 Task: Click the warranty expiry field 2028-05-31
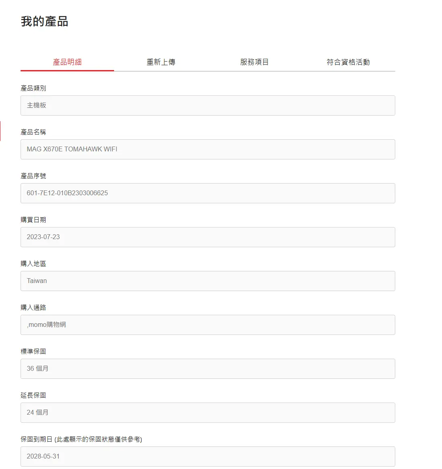(208, 457)
